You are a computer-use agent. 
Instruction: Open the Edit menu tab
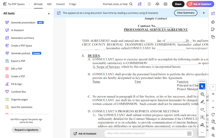49,4
